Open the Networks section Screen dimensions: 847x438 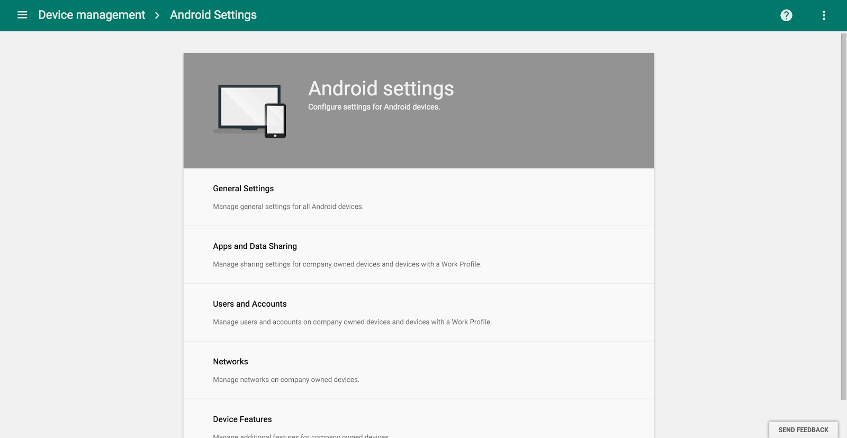coord(419,370)
